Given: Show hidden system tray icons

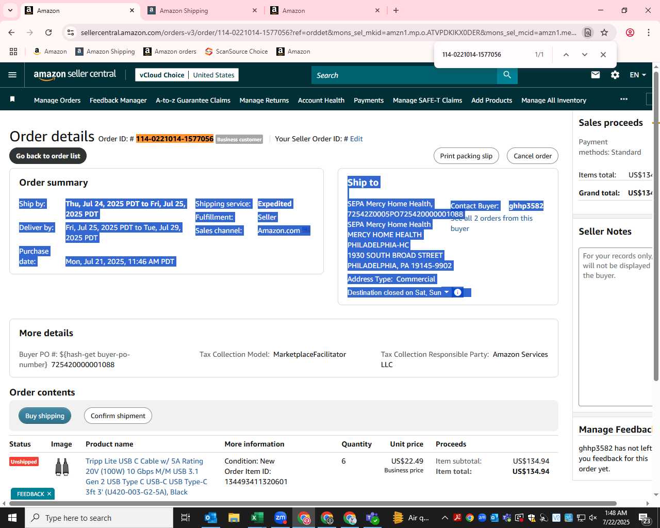Looking at the screenshot, I should click(444, 518).
